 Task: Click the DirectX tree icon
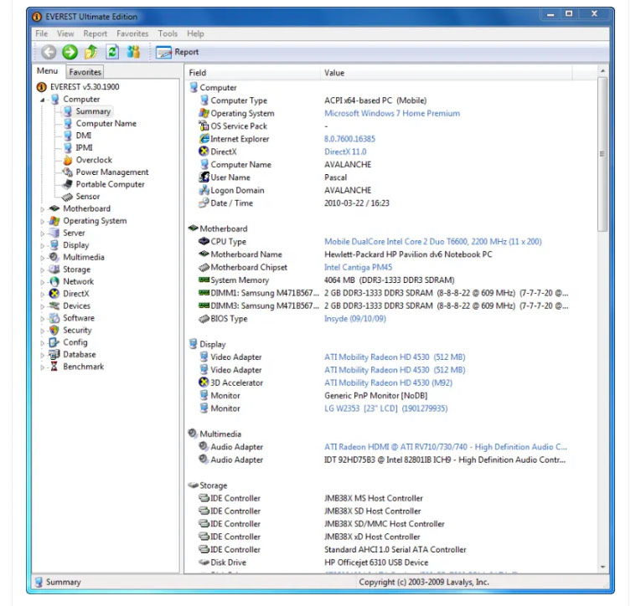54,294
